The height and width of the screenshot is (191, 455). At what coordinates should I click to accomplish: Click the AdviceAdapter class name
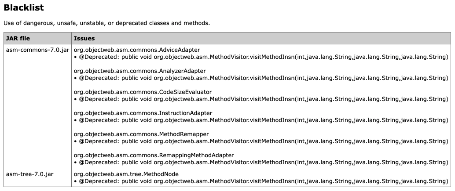coord(136,50)
